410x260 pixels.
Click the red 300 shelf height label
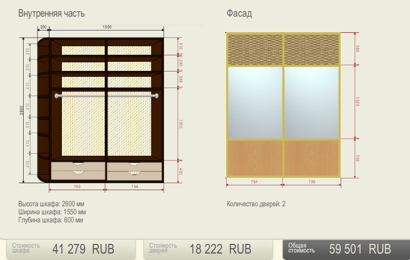(x=181, y=79)
